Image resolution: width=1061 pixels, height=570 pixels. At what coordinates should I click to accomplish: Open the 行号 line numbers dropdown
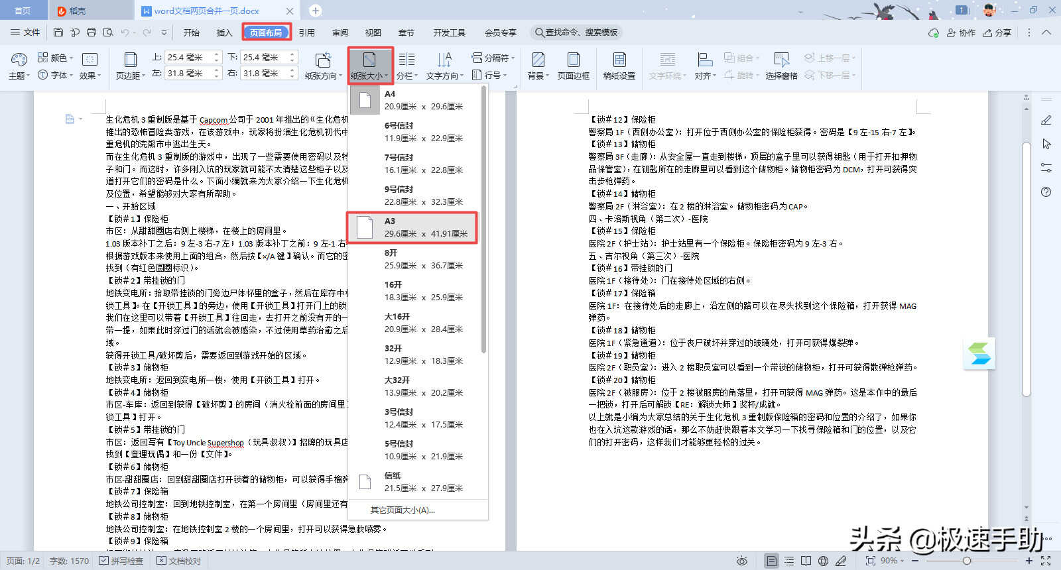pyautogui.click(x=489, y=75)
